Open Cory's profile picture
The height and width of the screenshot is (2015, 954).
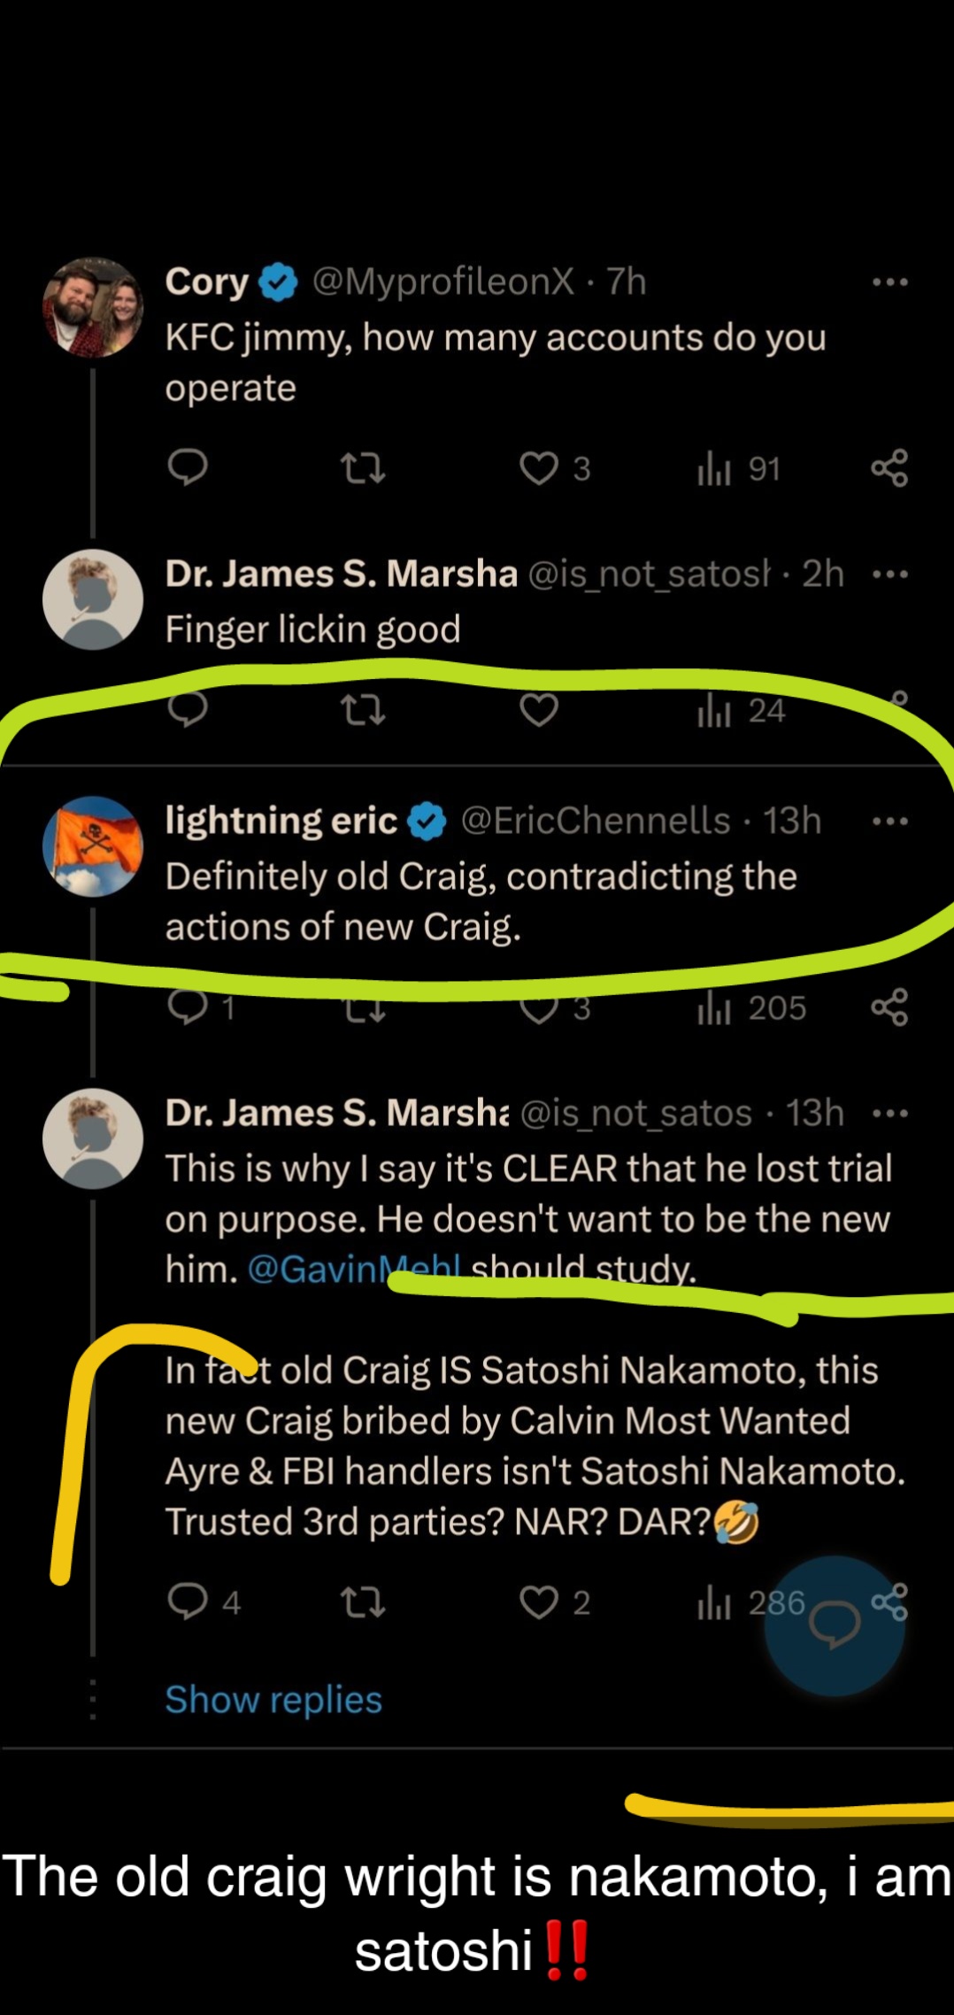(93, 307)
